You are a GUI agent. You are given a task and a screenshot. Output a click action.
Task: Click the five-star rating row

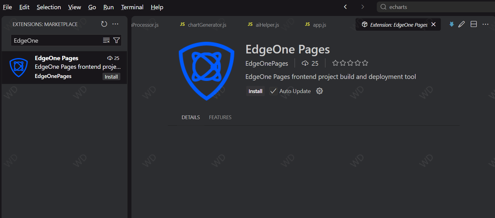click(350, 63)
